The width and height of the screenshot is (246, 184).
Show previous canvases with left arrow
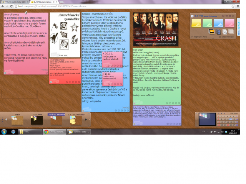tap(7, 120)
